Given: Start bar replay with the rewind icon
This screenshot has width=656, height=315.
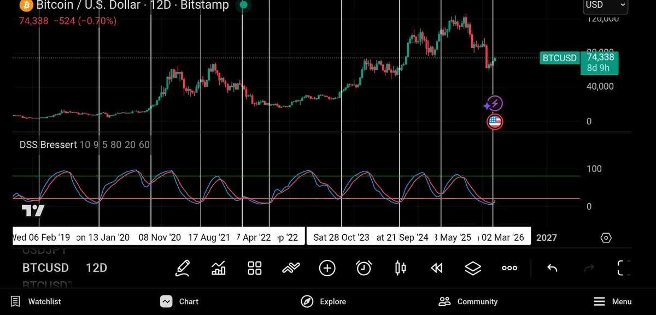Looking at the screenshot, I should point(436,268).
